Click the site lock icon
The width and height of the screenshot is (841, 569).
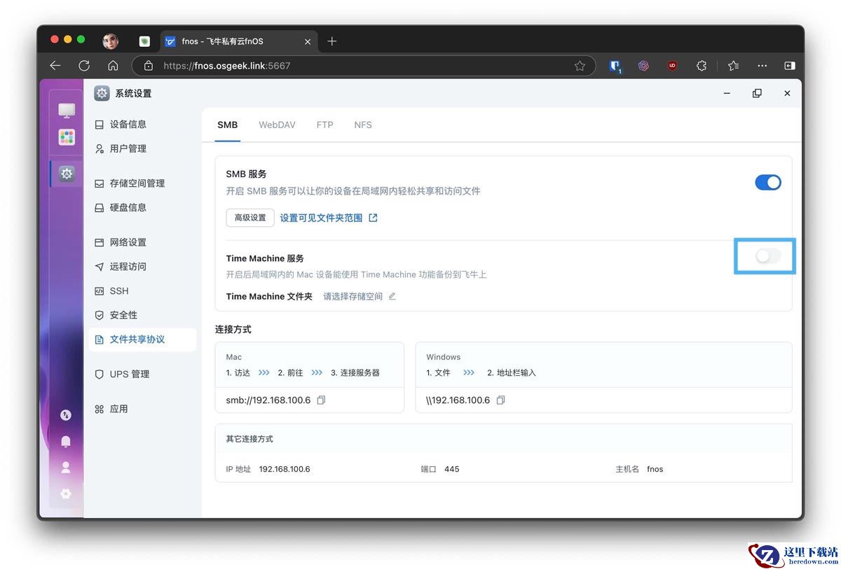[148, 66]
